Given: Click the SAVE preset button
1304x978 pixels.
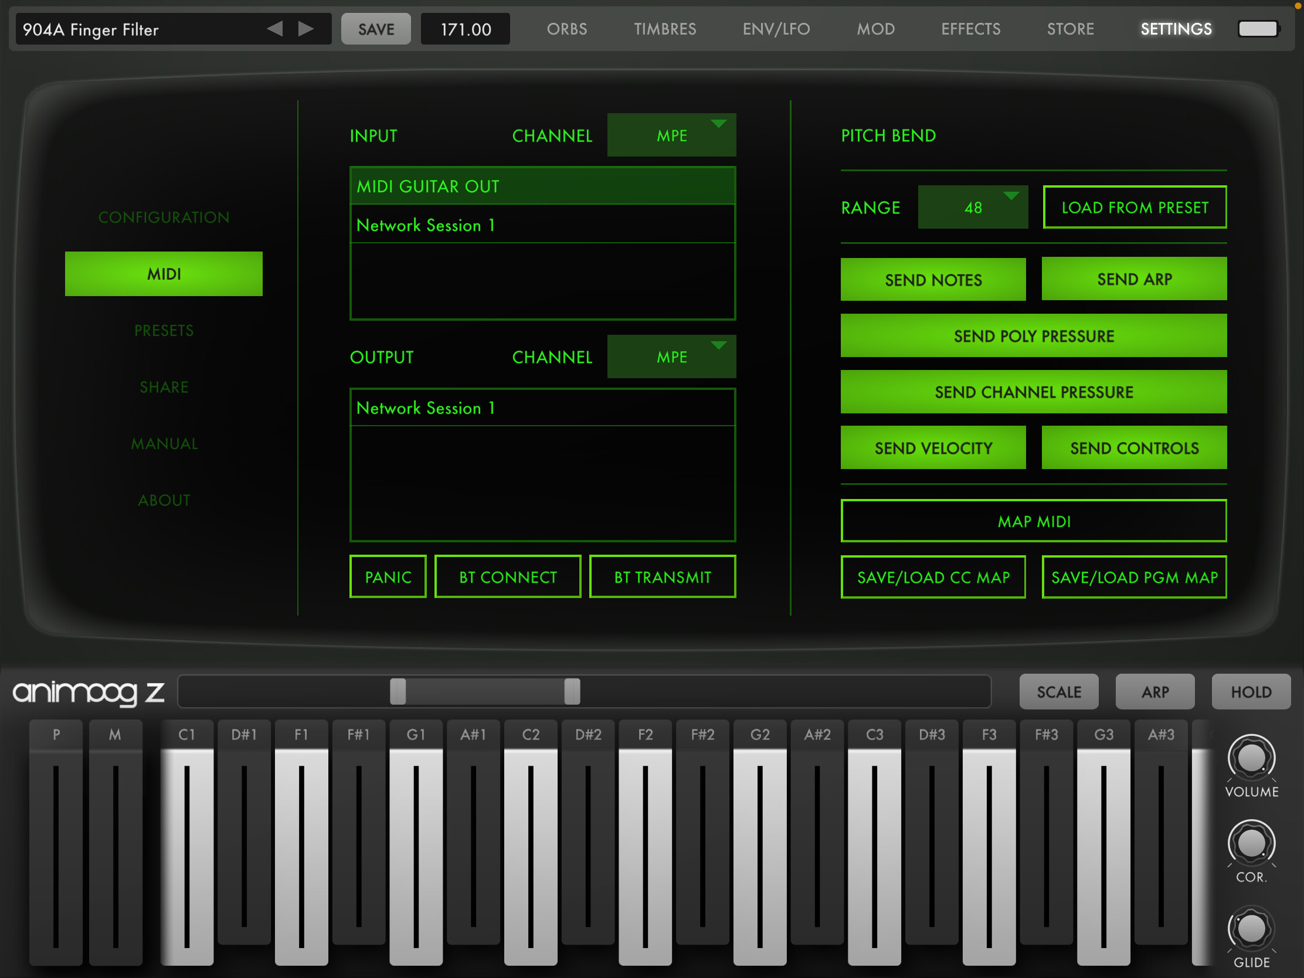Looking at the screenshot, I should click(x=375, y=29).
